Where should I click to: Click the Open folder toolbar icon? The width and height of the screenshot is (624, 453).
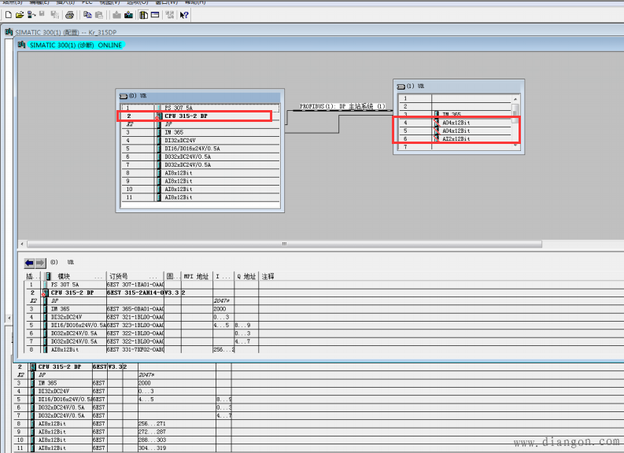click(19, 15)
